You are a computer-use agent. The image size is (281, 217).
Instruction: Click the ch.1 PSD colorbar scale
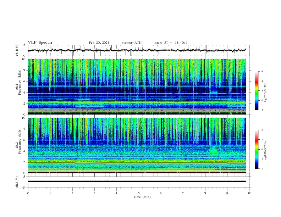coord(257,90)
